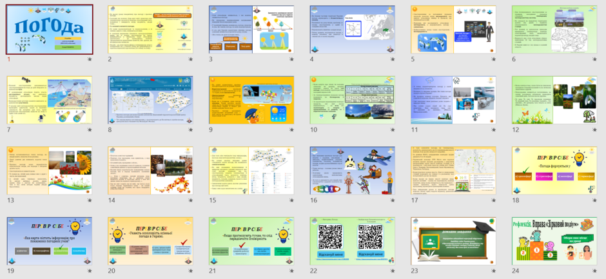Viewport: 606px width, 279px height.
Task: Select slide 24 podium reflection thumbnail
Action: tap(554, 241)
